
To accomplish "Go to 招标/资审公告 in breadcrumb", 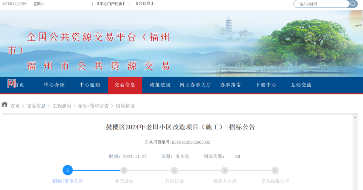I will 93,106.
